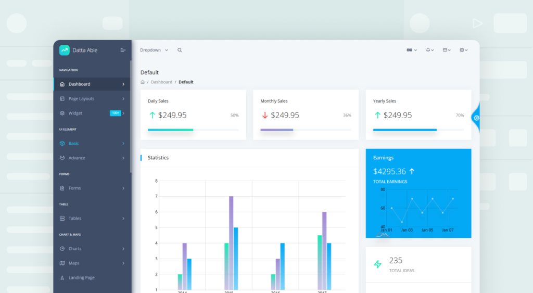This screenshot has height=293, width=533.
Task: Click the Monthly Sales progress bar
Action: tap(306, 130)
